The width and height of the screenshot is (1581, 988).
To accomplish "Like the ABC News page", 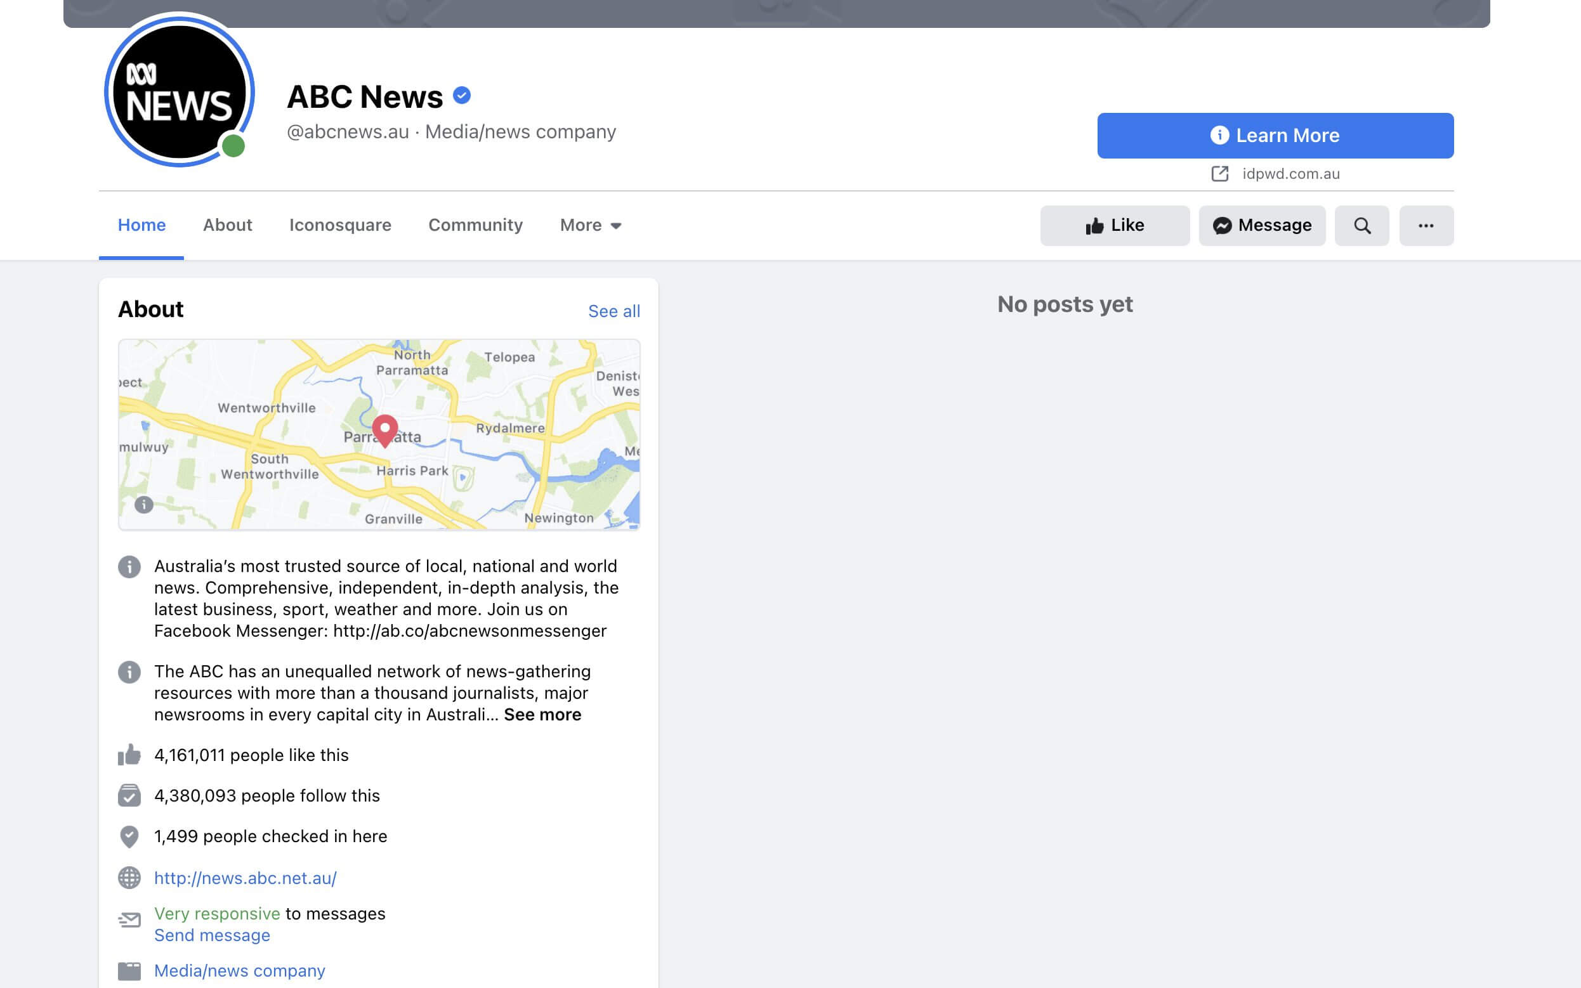I will tap(1115, 225).
